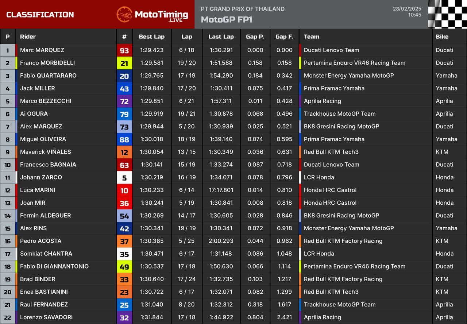Image resolution: width=467 pixels, height=324 pixels.
Task: Select Aldeguer number 54 badge
Action: tap(124, 216)
